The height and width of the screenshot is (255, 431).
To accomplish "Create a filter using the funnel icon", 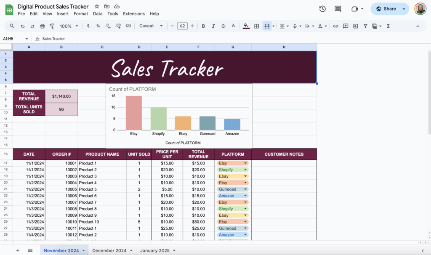I will point(365,26).
